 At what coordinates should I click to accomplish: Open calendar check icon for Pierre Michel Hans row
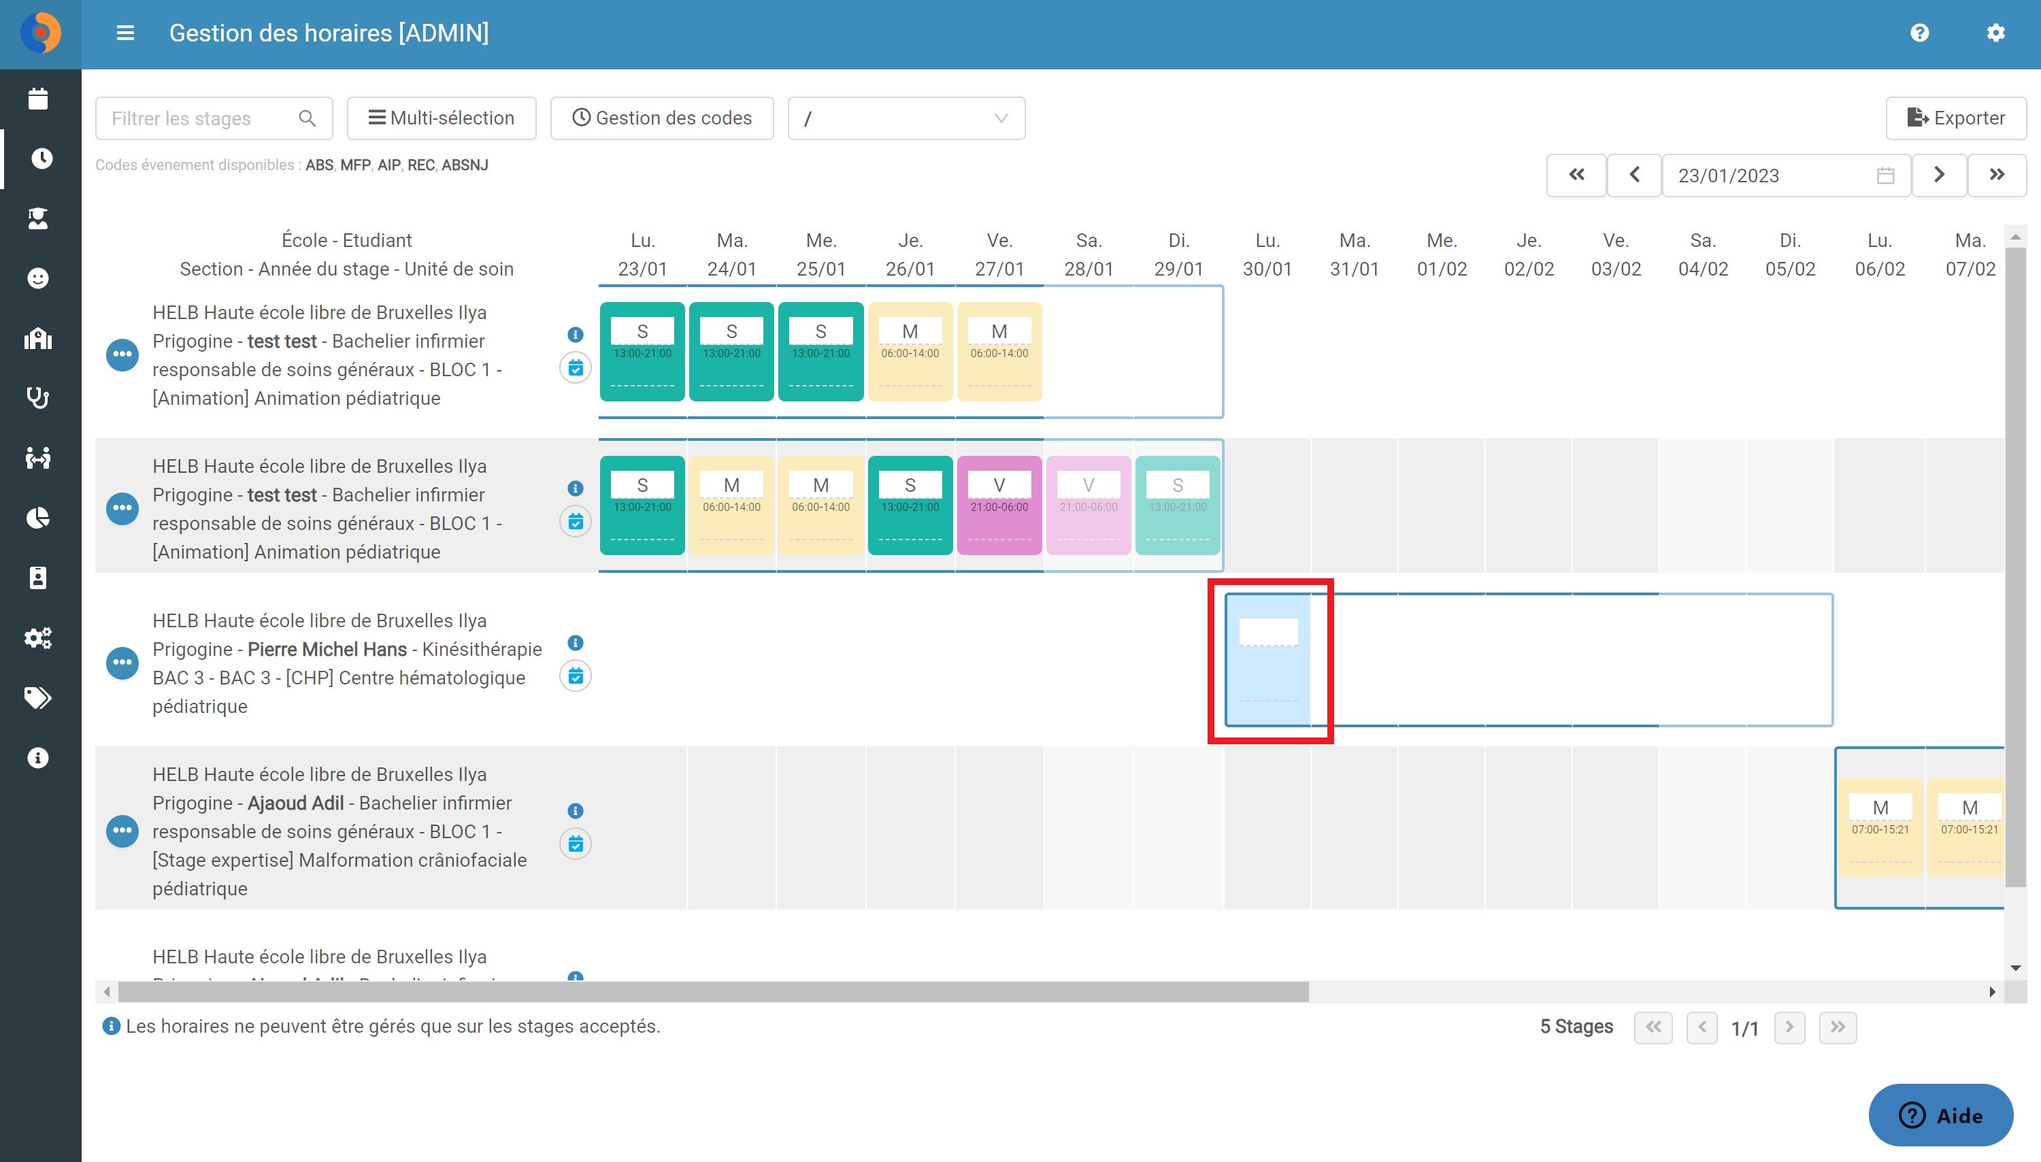pos(576,677)
